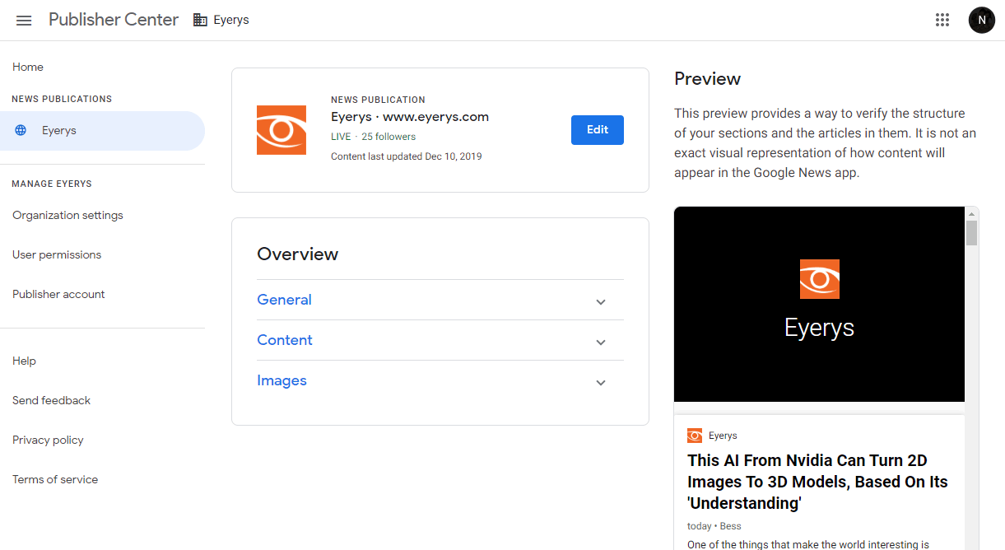Viewport: 1005px width, 550px height.
Task: Click the Preview heading
Action: point(707,79)
